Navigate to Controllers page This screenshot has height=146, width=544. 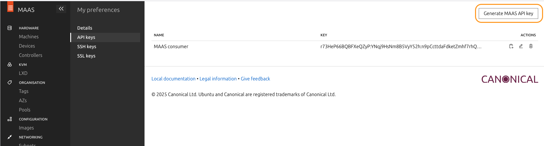pyautogui.click(x=31, y=55)
